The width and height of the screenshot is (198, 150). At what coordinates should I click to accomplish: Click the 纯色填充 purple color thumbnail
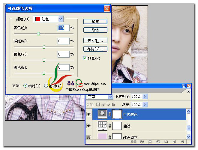coord(102,136)
